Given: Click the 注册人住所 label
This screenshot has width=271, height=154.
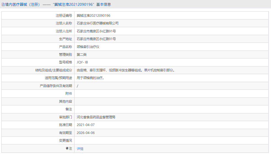Looking at the screenshot, I should pos(64,31).
